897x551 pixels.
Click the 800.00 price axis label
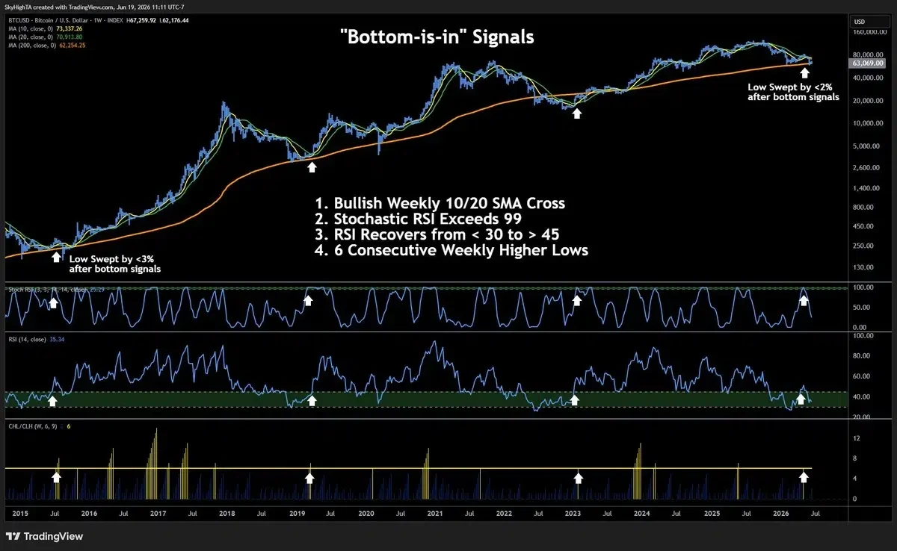coord(864,206)
